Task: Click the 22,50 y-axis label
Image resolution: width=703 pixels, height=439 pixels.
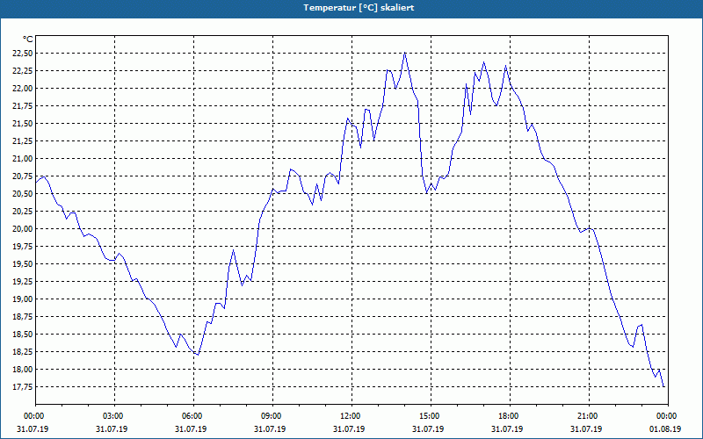Action: (23, 54)
